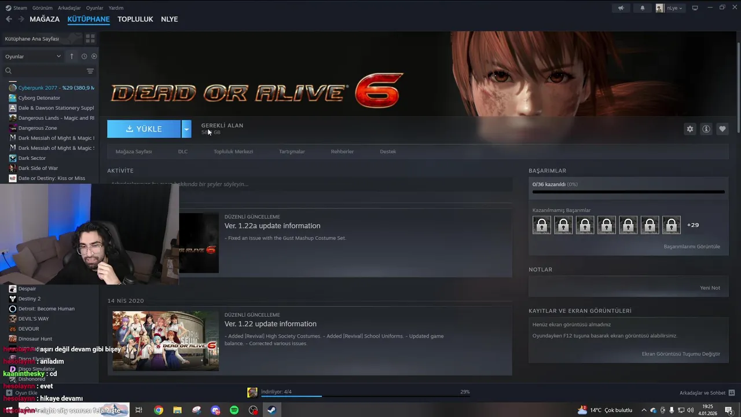Click the volume icon in system tray

click(690, 410)
